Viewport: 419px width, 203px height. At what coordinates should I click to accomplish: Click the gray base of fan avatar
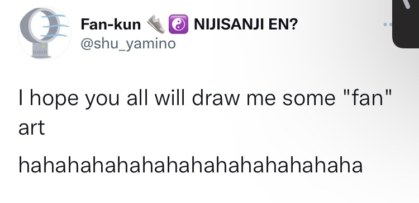coord(41,51)
